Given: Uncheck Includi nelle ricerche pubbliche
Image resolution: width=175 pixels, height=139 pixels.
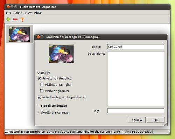Looking at the screenshot, I should 39,97.
